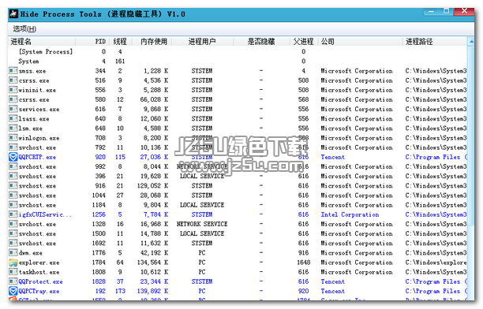Sort by the 线程 column header

121,42
